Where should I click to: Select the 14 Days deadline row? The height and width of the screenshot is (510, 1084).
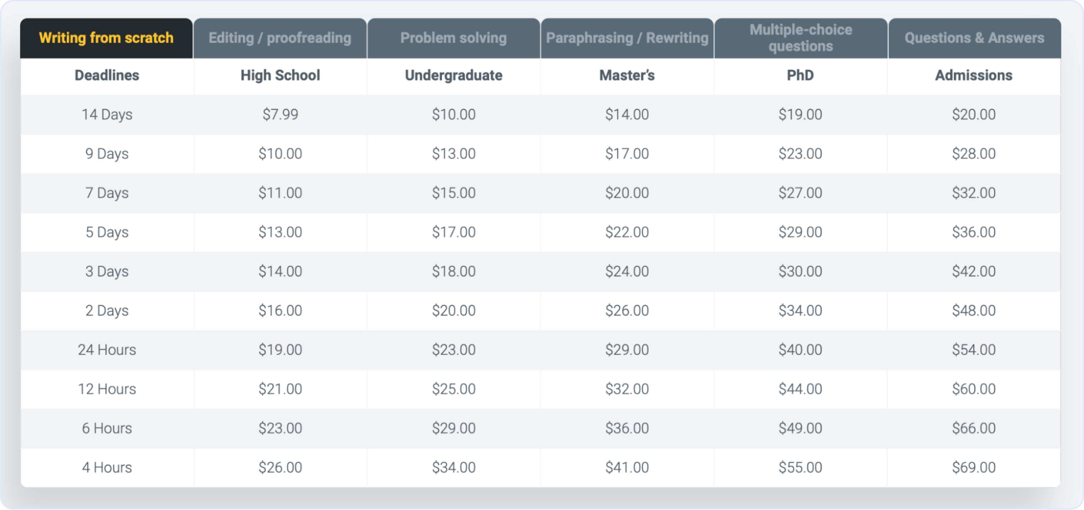[106, 114]
